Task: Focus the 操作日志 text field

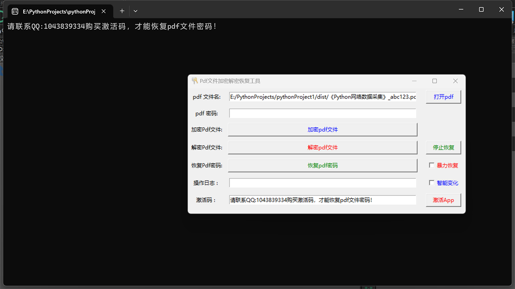Action: point(323,183)
